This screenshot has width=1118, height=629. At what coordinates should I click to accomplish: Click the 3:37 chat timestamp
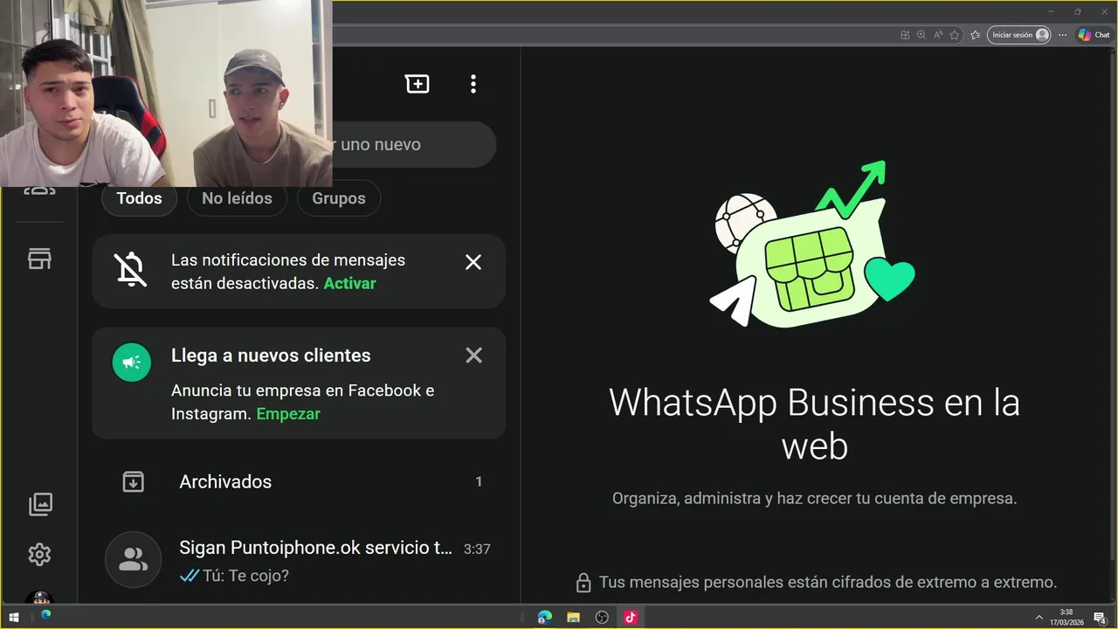coord(477,550)
